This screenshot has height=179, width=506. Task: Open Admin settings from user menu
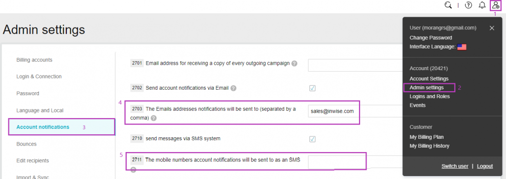coord(426,88)
